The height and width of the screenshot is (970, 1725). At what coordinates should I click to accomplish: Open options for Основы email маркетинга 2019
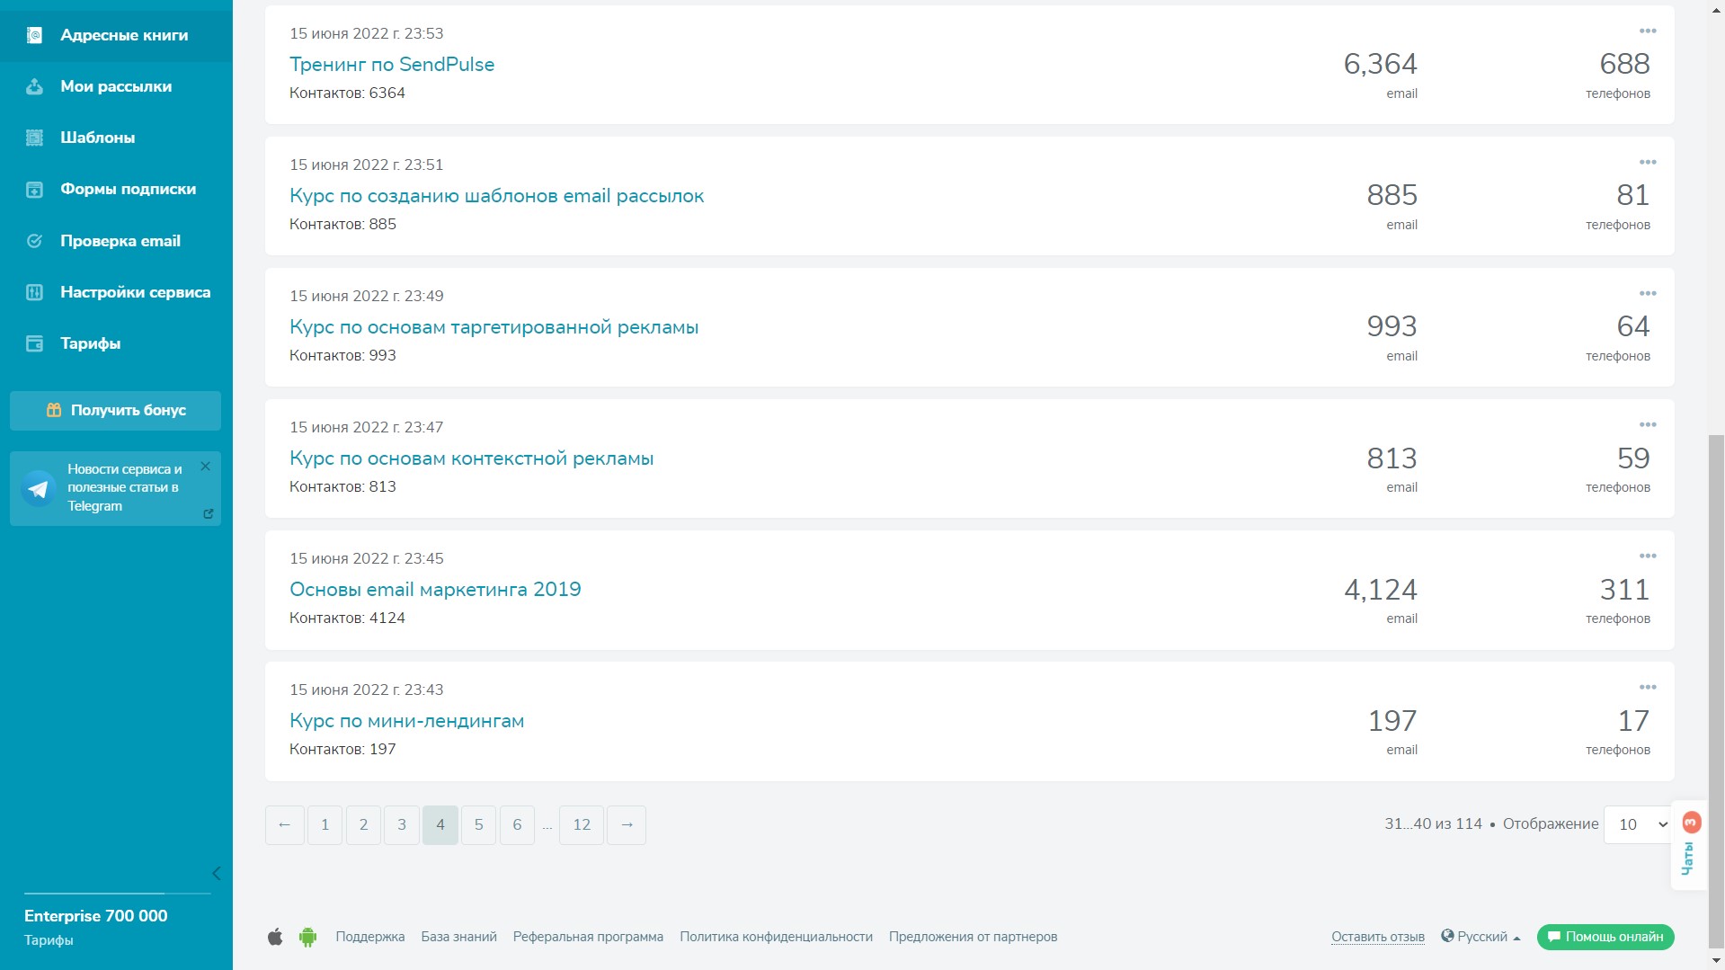click(x=1647, y=556)
